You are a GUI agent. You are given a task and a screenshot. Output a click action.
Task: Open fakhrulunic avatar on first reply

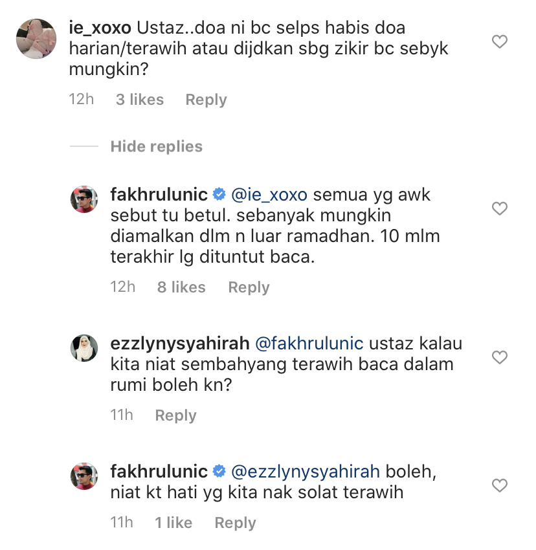tap(84, 199)
